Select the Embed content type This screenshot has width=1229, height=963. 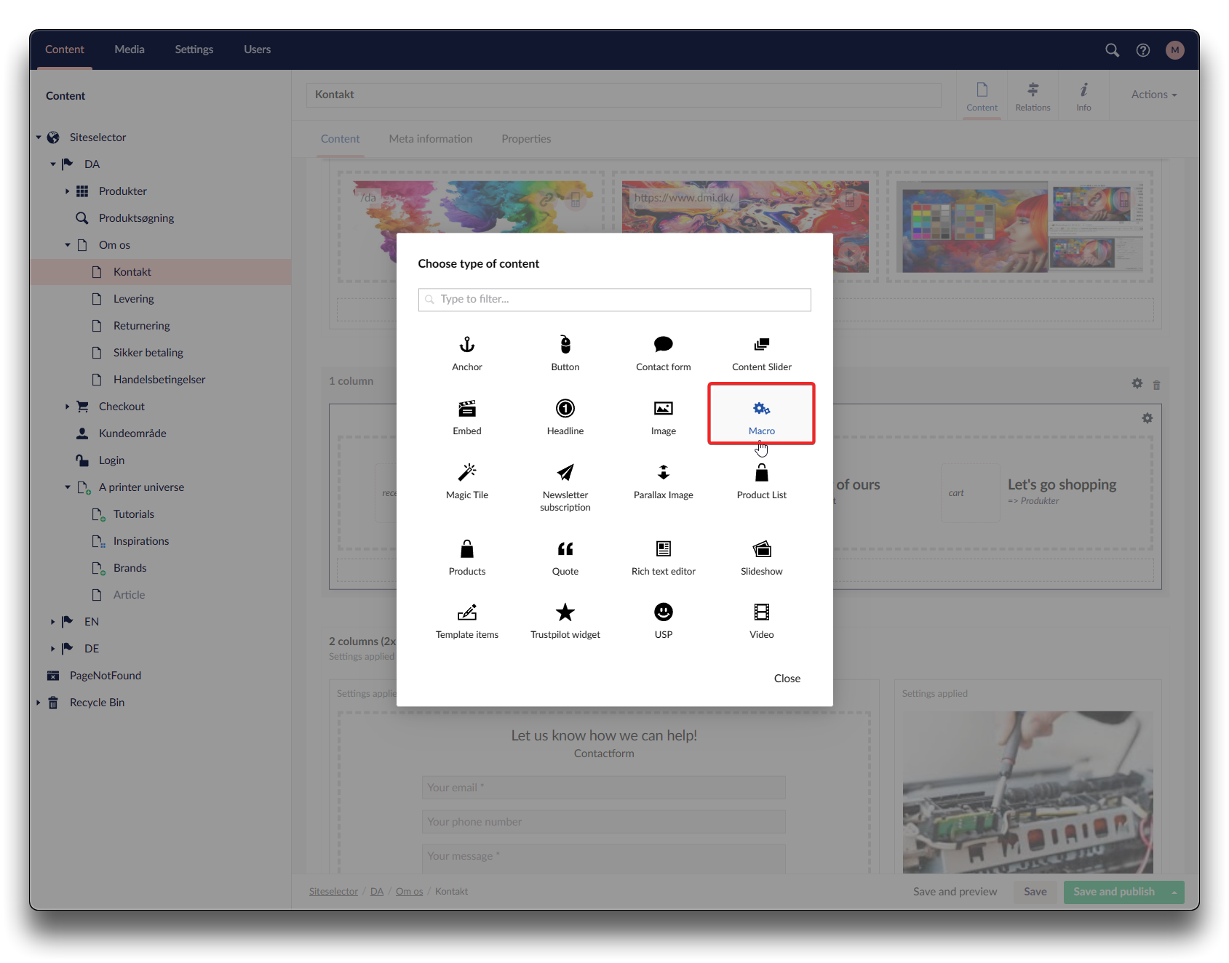[x=467, y=416]
